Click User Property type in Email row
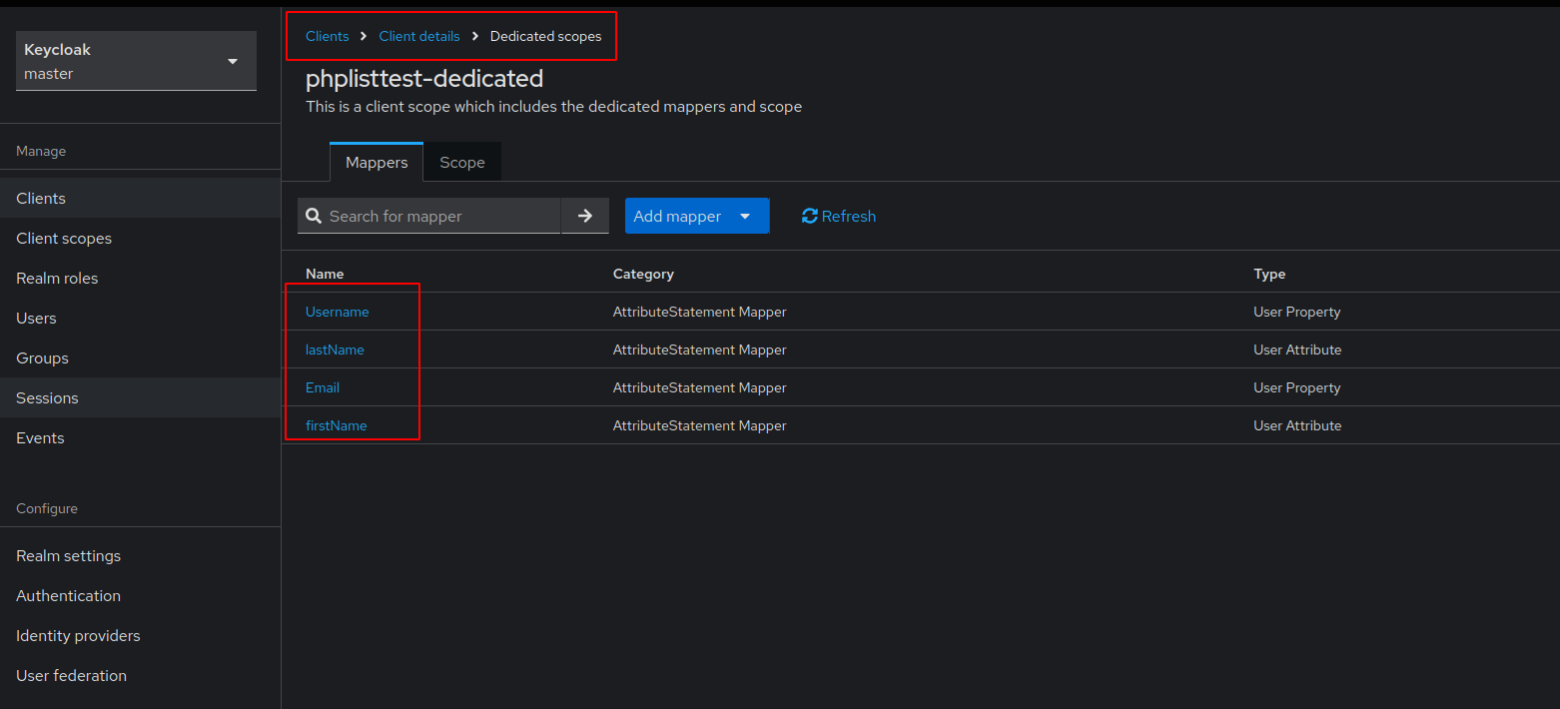The height and width of the screenshot is (709, 1560). click(1297, 387)
